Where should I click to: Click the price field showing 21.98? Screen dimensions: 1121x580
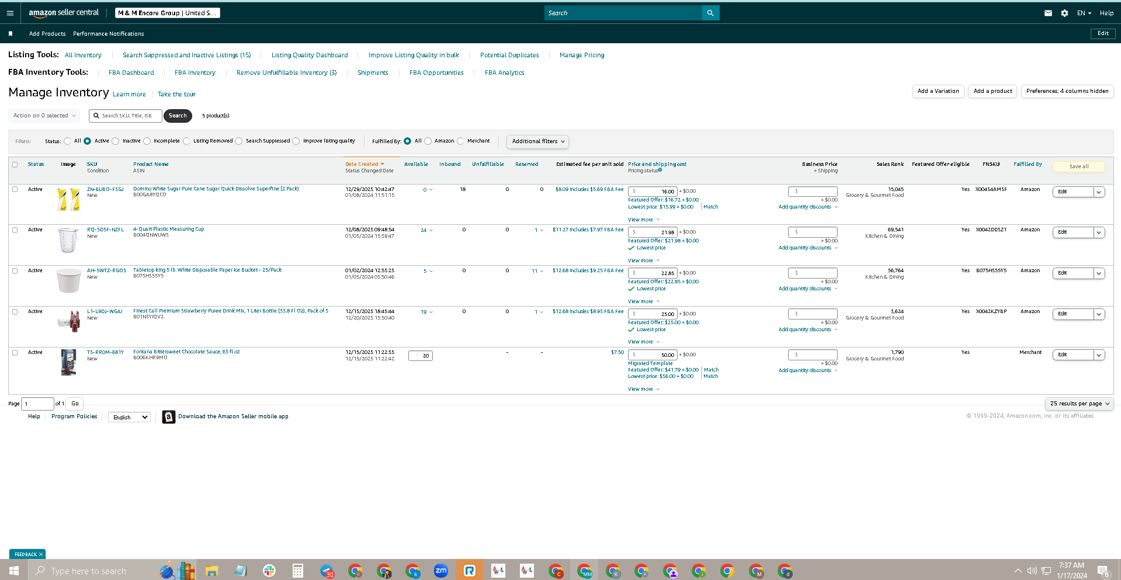coord(653,232)
